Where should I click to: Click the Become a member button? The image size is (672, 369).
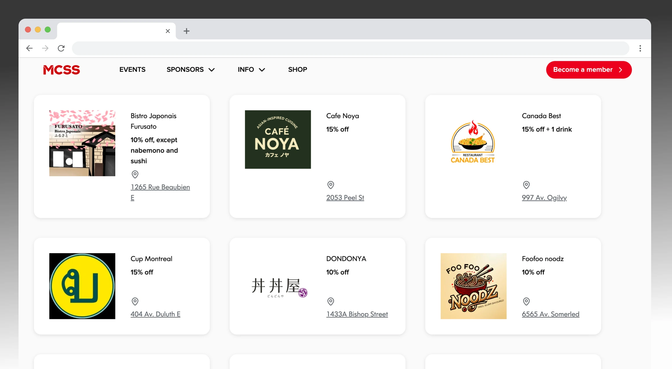589,70
